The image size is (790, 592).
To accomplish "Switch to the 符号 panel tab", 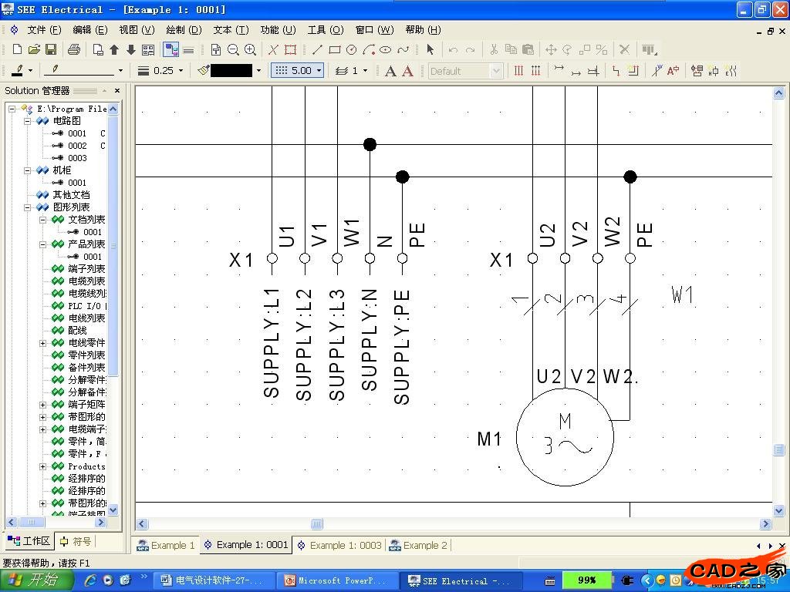I will (x=76, y=541).
